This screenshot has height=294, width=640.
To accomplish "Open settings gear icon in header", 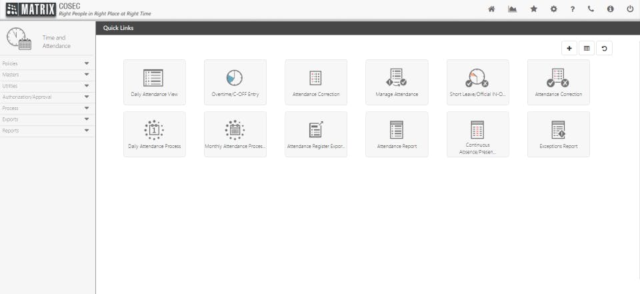I will click(553, 9).
